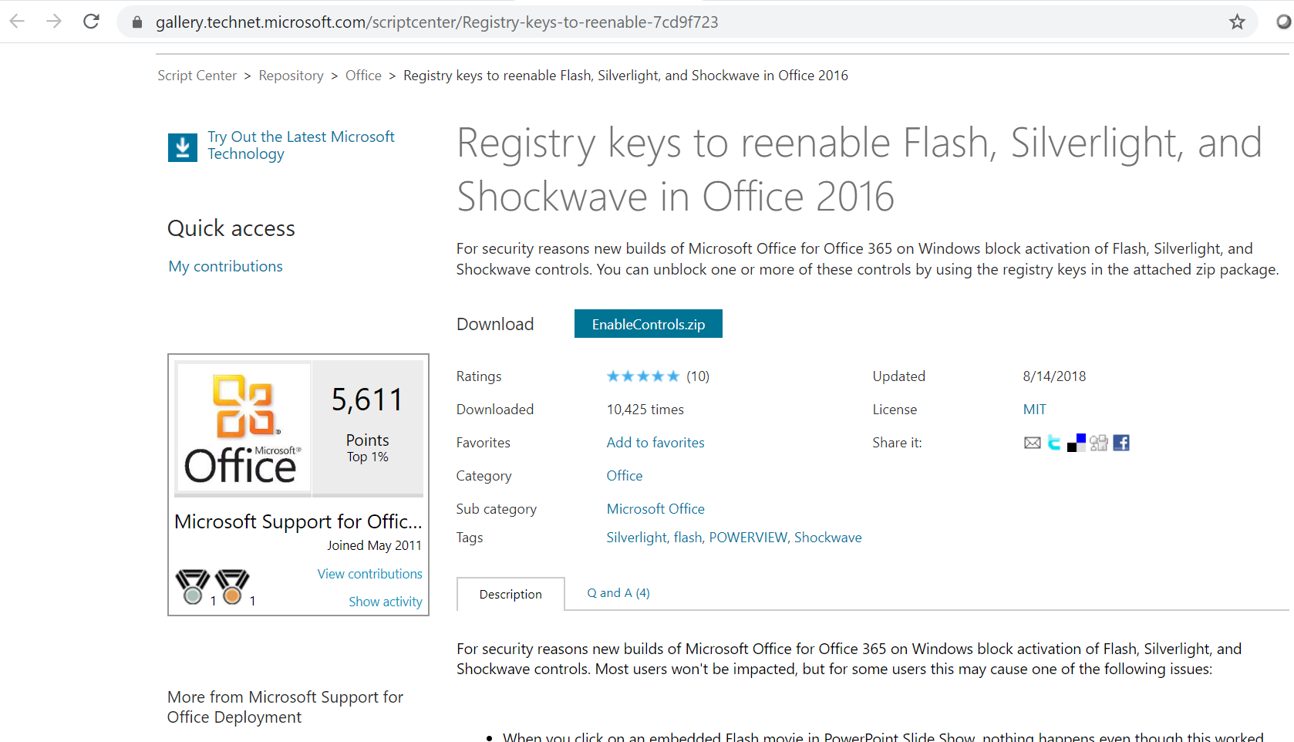Click Add to favorites link

coord(655,443)
